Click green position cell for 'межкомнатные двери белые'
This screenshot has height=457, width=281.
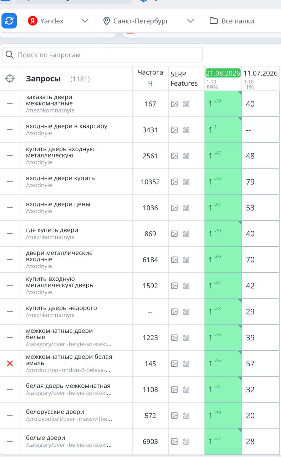tap(223, 337)
